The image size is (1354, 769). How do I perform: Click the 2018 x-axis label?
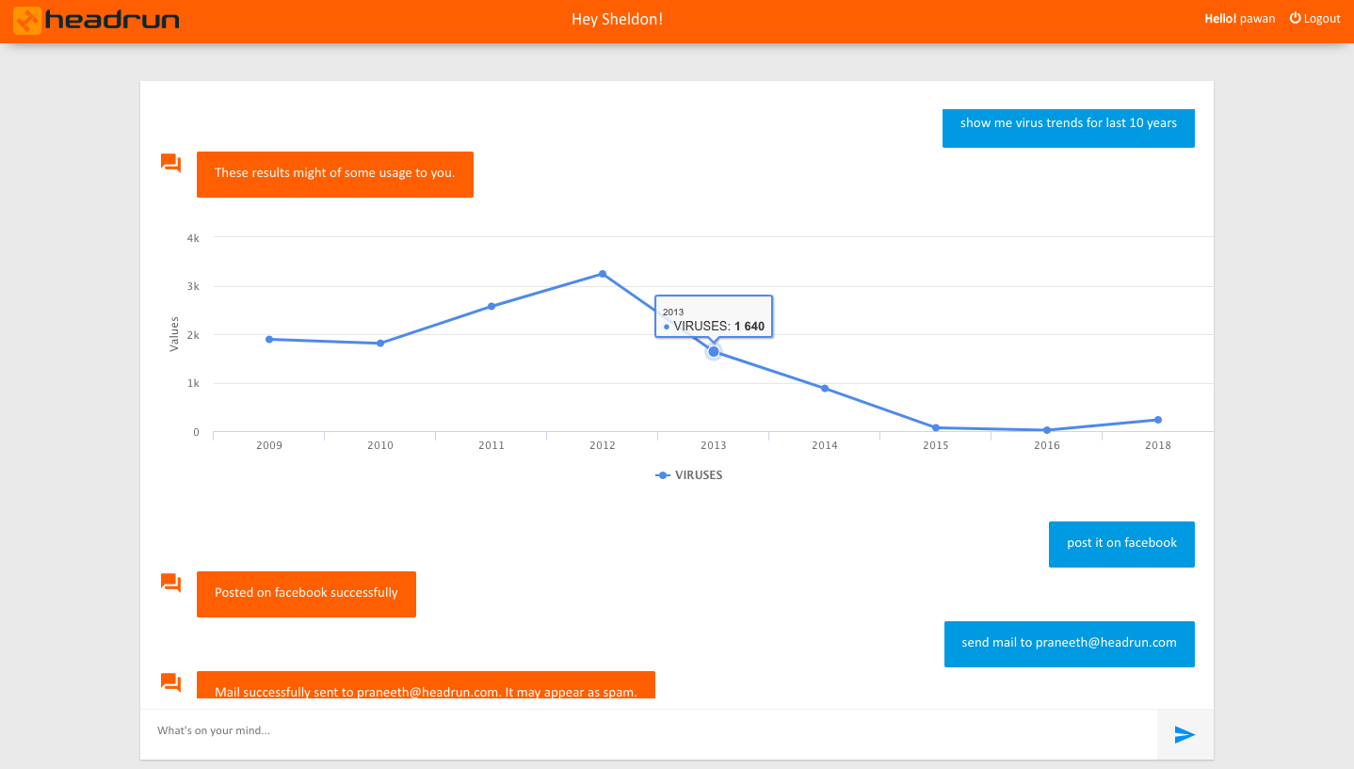tap(1158, 446)
